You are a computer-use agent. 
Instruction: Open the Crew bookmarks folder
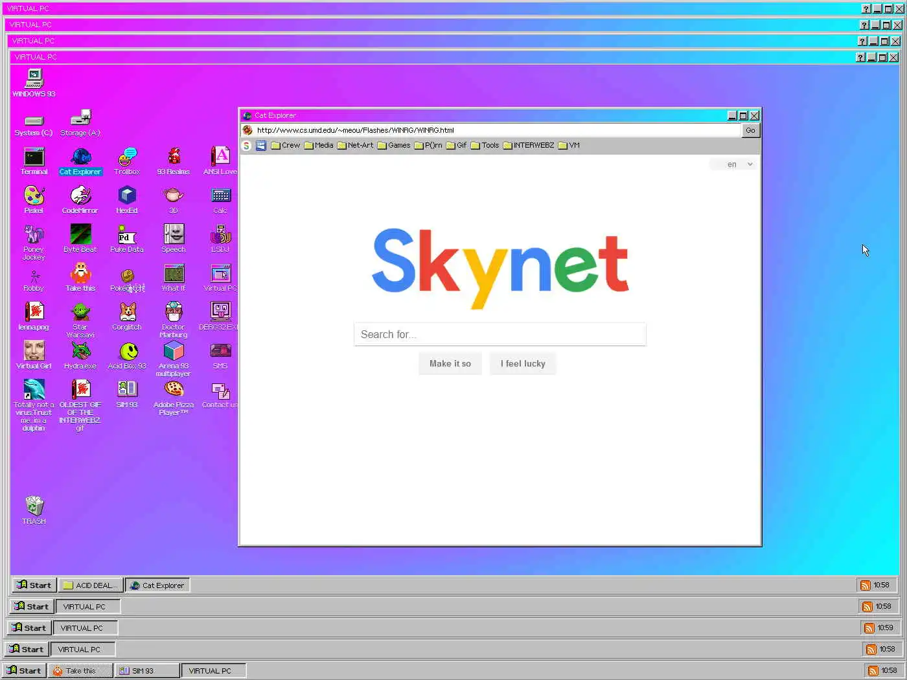(x=286, y=146)
